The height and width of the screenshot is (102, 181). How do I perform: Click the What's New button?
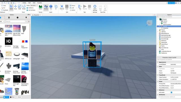pos(171,3)
